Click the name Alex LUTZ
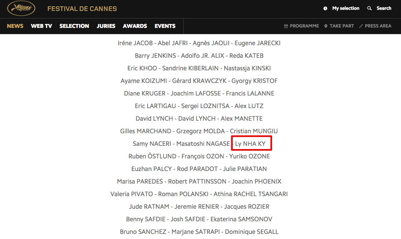Image resolution: width=401 pixels, height=239 pixels. (249, 106)
